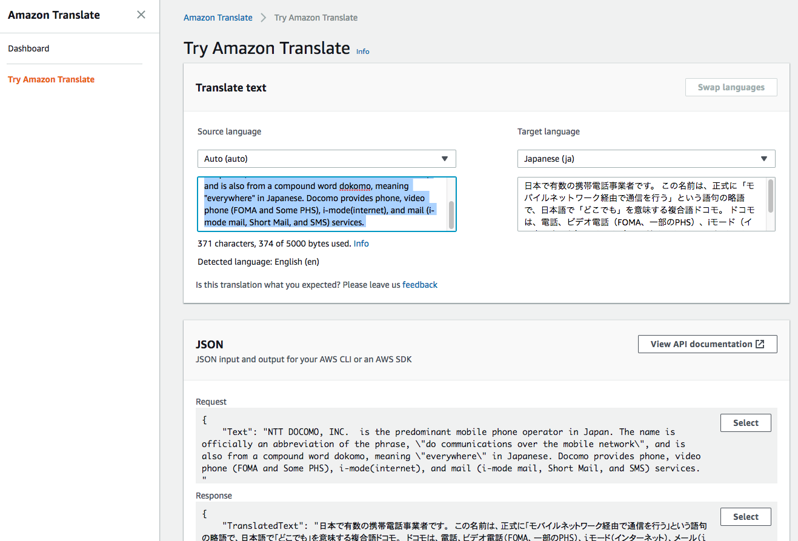Viewport: 798px width, 541px height.
Task: Click the Amazon Translate breadcrumb link
Action: [218, 18]
